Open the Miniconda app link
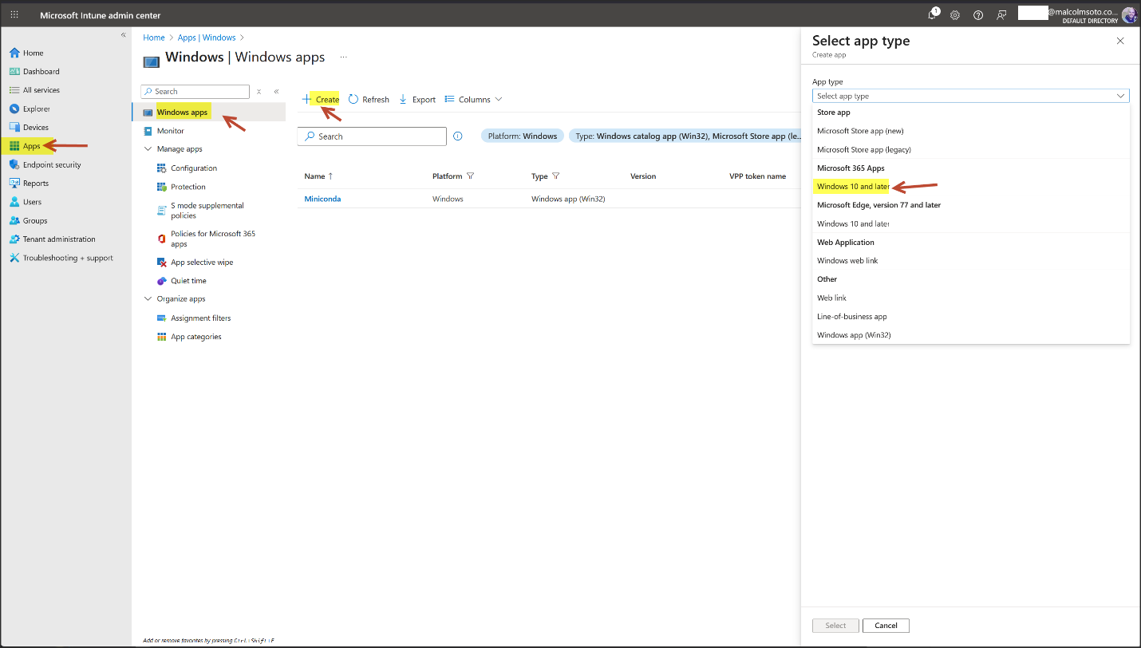Viewport: 1141px width, 648px height. pyautogui.click(x=322, y=199)
